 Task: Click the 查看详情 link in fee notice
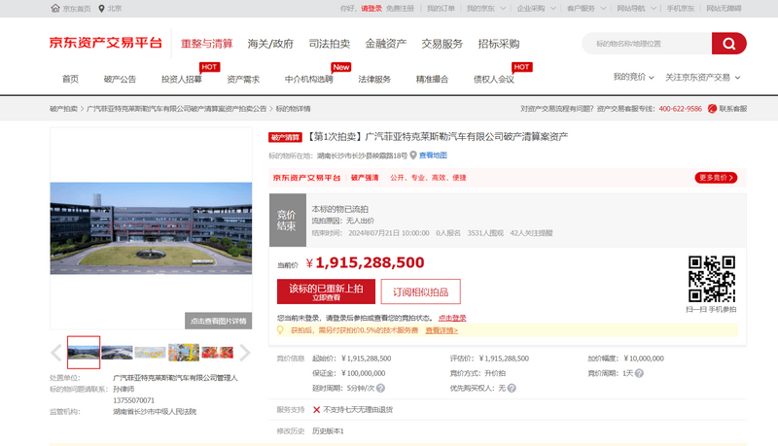pos(442,330)
